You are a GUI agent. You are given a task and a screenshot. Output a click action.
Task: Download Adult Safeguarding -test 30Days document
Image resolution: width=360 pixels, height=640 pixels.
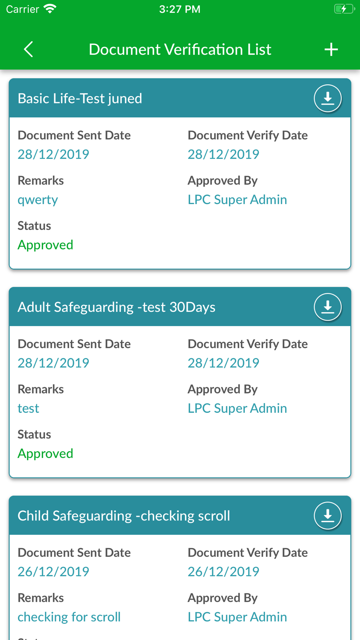[x=328, y=307]
